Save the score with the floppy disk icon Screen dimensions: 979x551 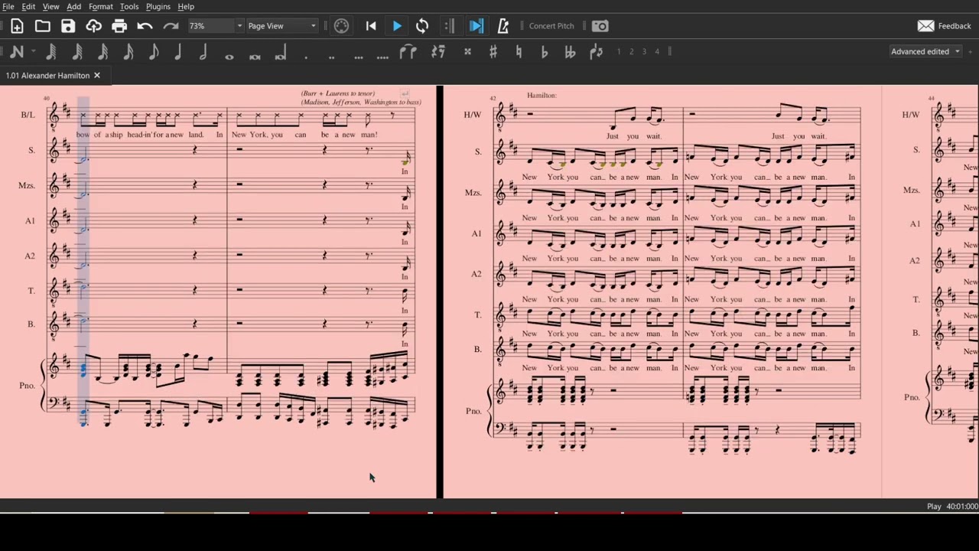click(68, 26)
